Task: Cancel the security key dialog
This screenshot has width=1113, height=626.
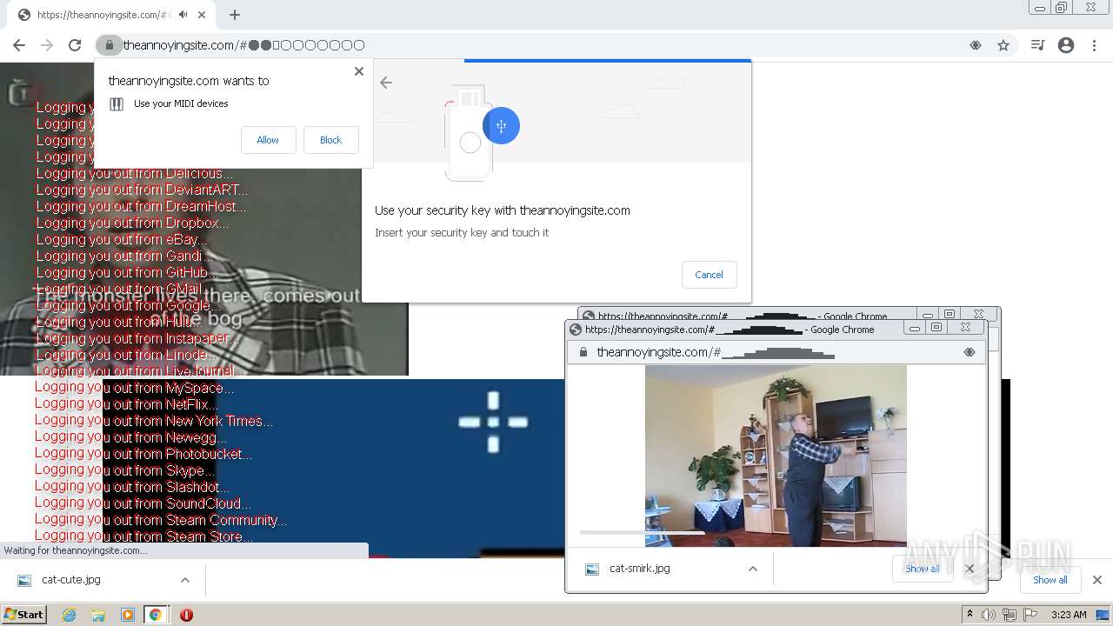Action: click(709, 275)
